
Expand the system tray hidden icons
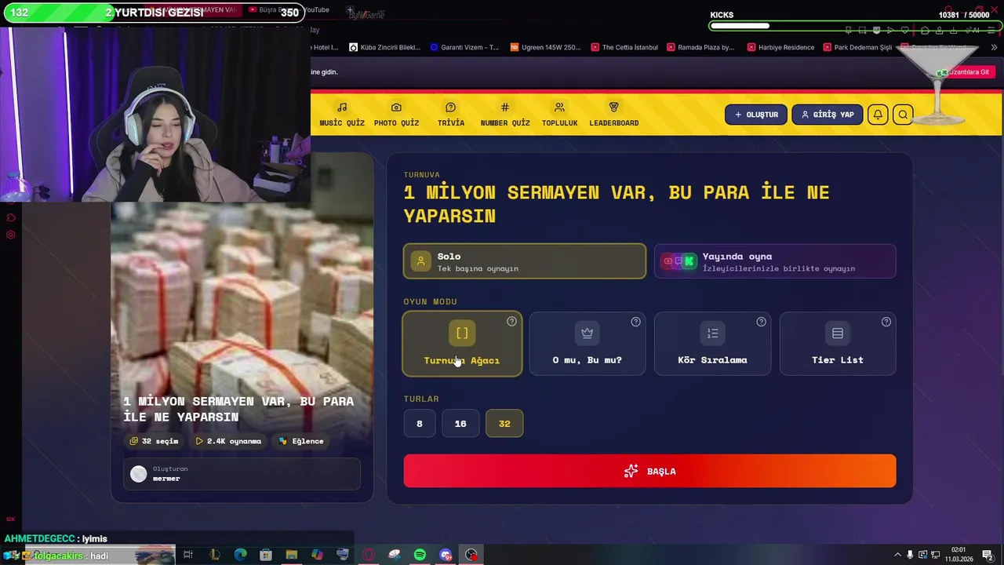coord(897,555)
